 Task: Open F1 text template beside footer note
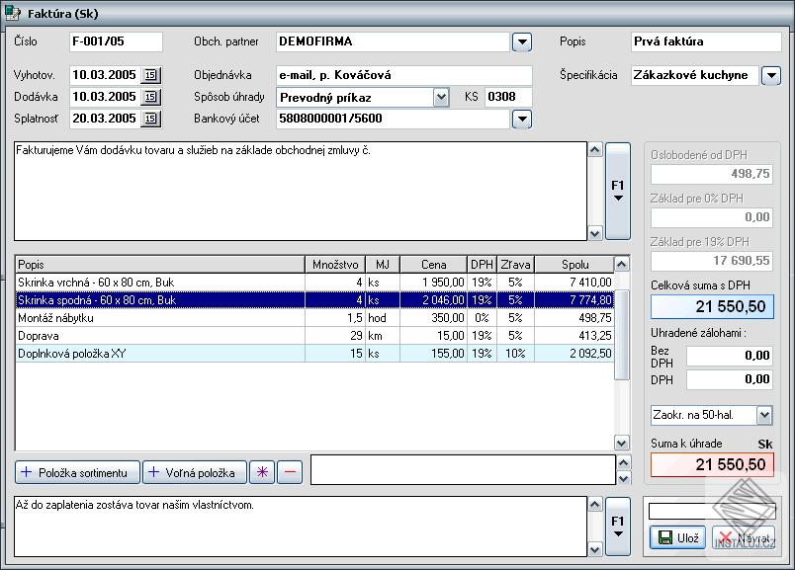(x=618, y=525)
